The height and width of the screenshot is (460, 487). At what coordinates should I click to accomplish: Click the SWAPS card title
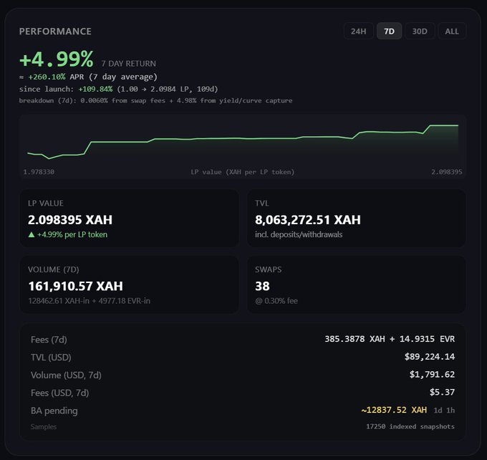coord(269,269)
